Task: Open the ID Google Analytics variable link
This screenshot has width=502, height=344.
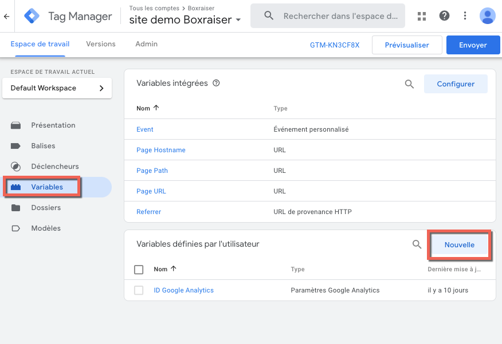Action: click(183, 291)
